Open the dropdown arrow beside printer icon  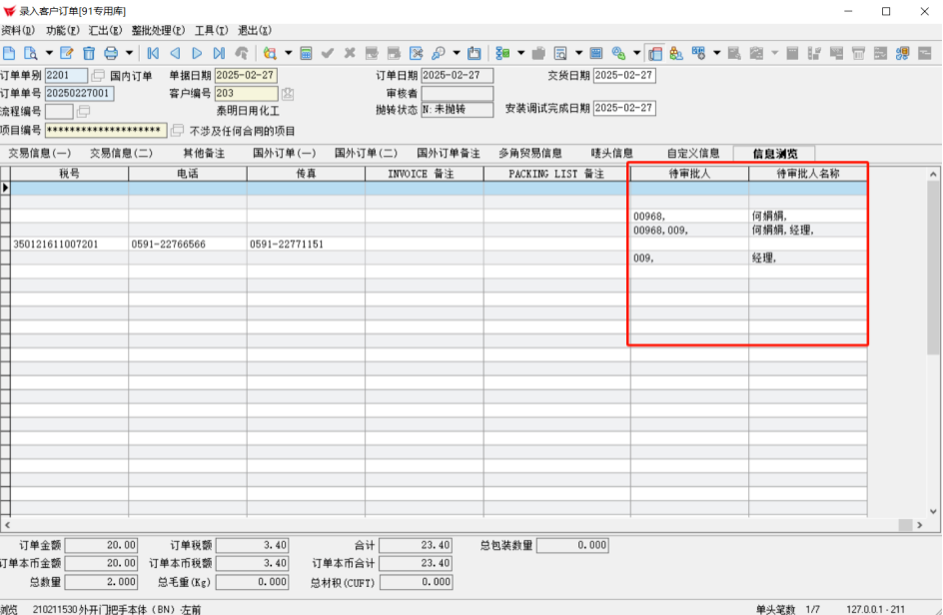point(129,53)
